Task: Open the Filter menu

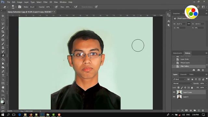Action: (45, 2)
